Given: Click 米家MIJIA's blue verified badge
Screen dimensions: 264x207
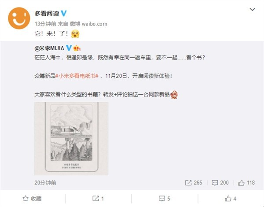Looking at the screenshot, I should (69, 48).
